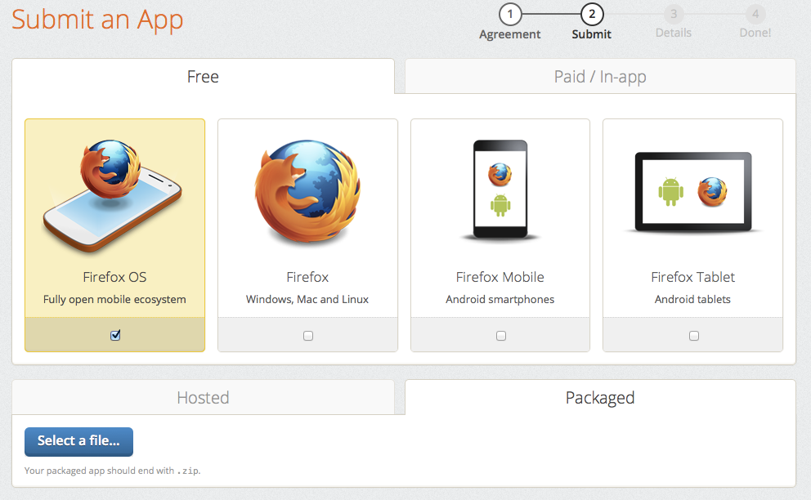Check the Firefox Tablet checkbox
This screenshot has width=811, height=500.
pyautogui.click(x=692, y=335)
